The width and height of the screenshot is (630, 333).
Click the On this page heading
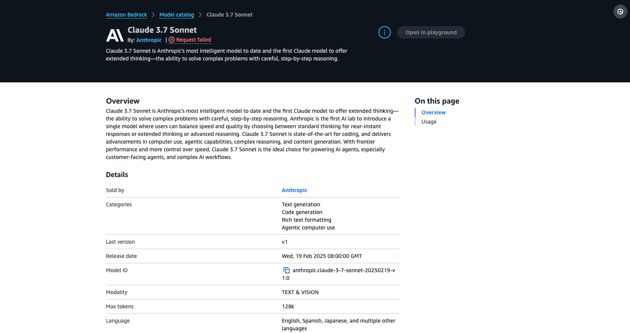437,101
